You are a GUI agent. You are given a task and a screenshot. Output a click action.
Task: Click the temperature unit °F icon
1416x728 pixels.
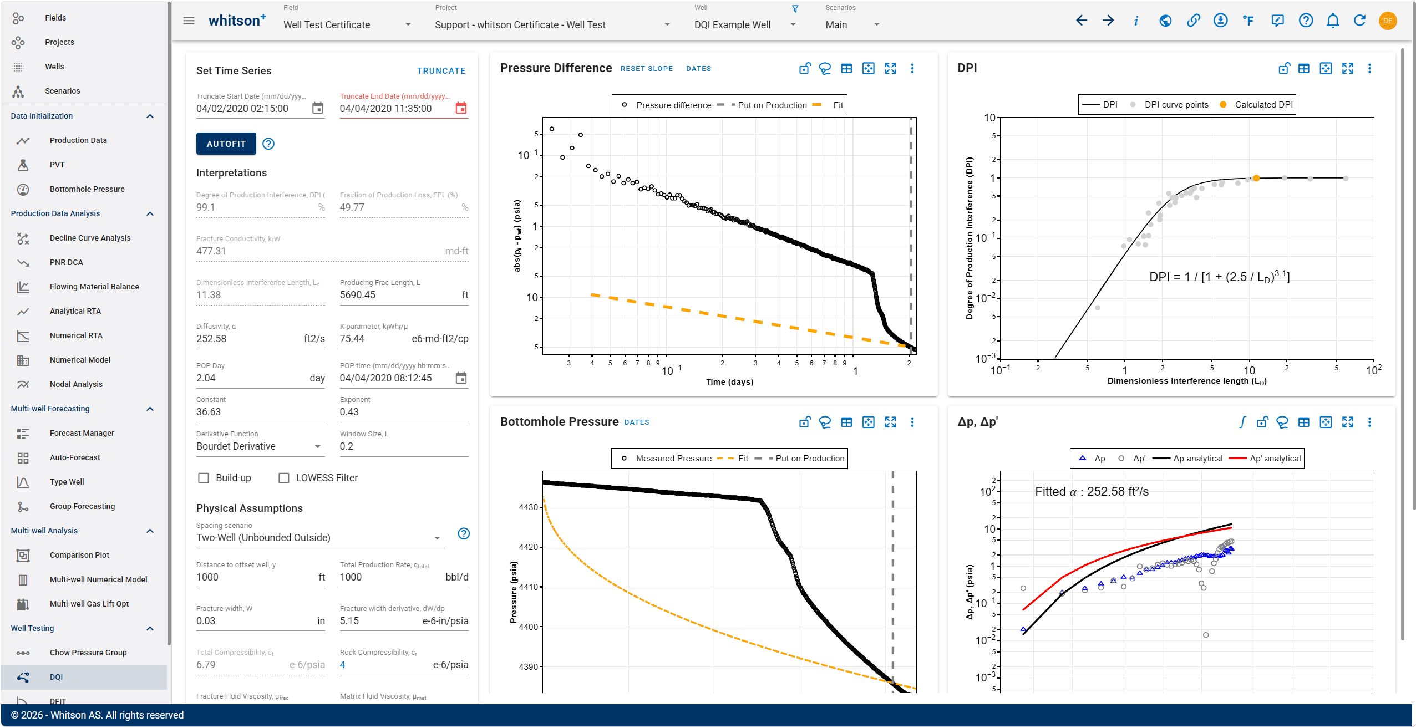(1248, 21)
